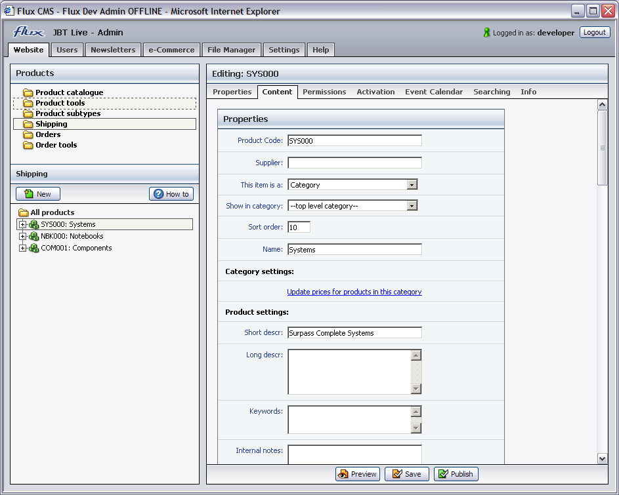619x495 pixels.
Task: Click the main panel scroll-down arrow
Action: click(602, 458)
